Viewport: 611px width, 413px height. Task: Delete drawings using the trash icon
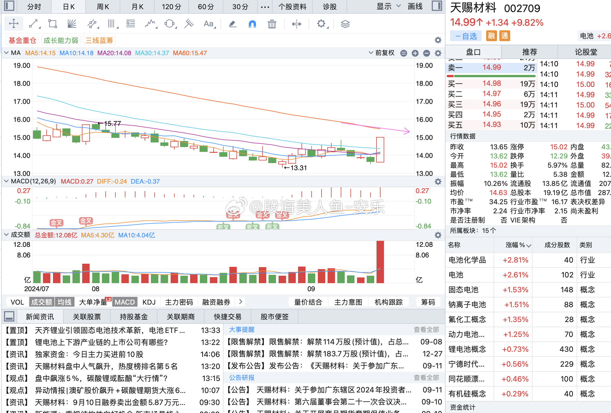point(271,24)
